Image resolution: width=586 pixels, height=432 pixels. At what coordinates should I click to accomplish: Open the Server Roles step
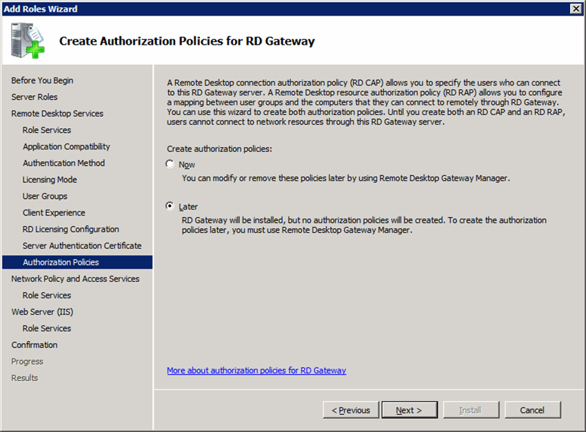[34, 97]
